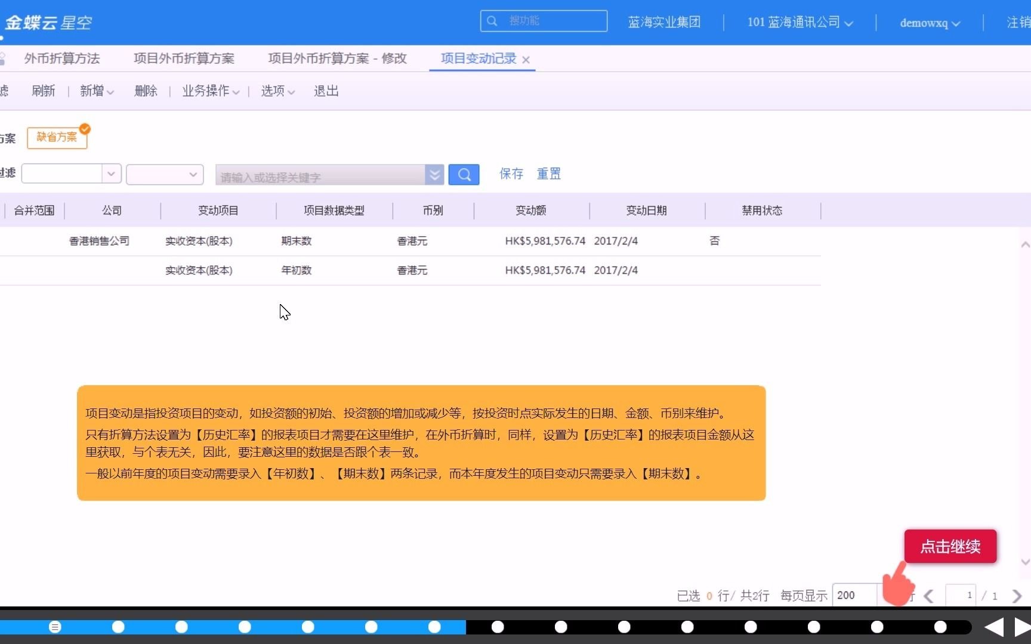Click the 禁用状态 column header
This screenshot has height=644, width=1031.
[763, 210]
